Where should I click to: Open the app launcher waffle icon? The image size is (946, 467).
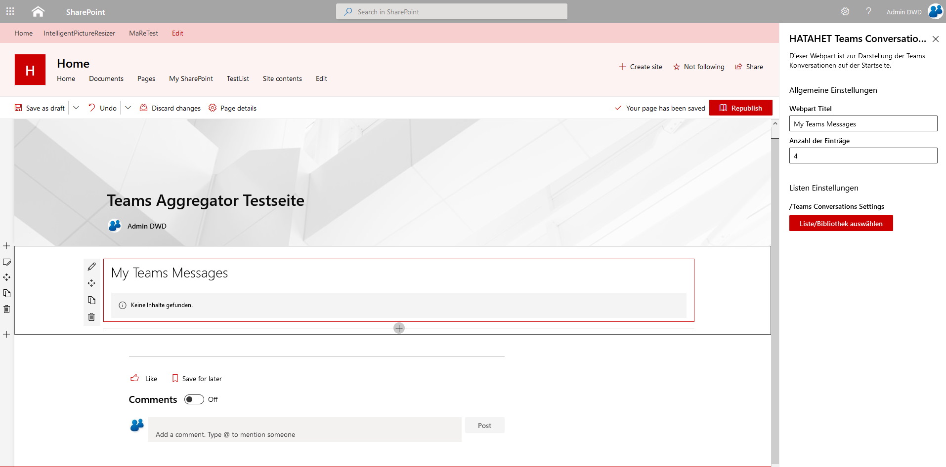(x=10, y=11)
